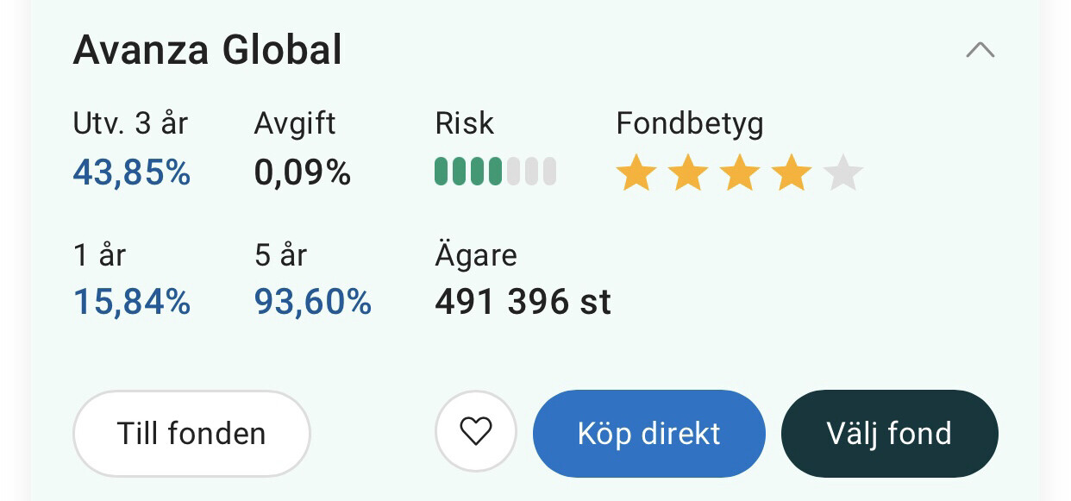
Task: Click the third gold rating star
Action: coord(740,173)
